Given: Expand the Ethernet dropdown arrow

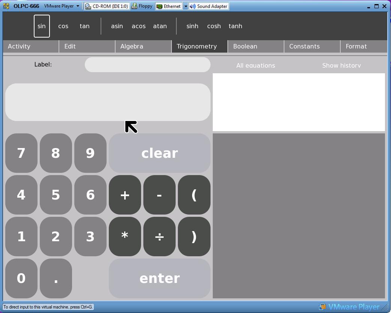Looking at the screenshot, I should click(x=185, y=6).
